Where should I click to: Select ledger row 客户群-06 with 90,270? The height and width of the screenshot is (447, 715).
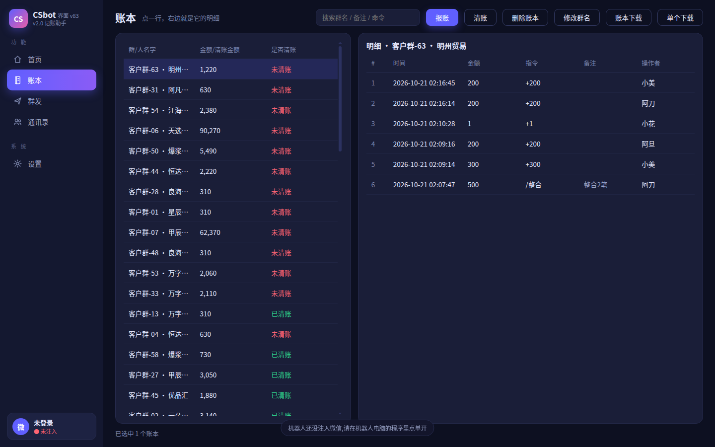click(230, 131)
